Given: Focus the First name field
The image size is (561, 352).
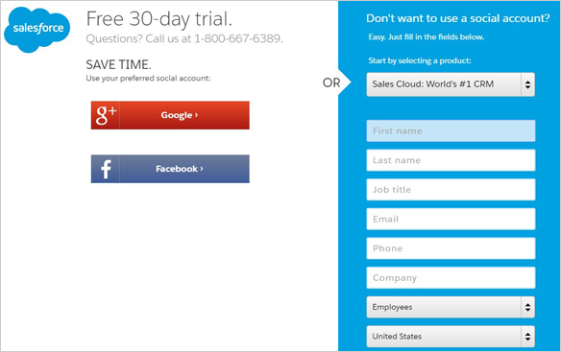Looking at the screenshot, I should coord(451,130).
